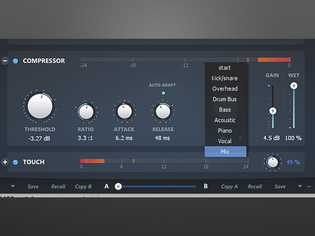Image resolution: width=315 pixels, height=236 pixels.
Task: Click the Threshold knob
Action: click(x=40, y=106)
